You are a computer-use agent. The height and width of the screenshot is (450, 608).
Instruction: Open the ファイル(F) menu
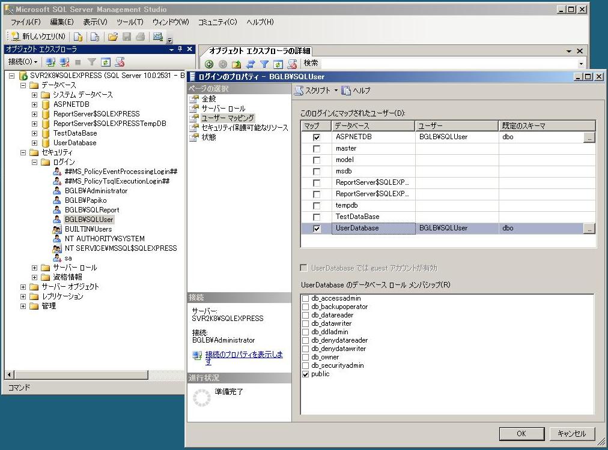[x=26, y=22]
